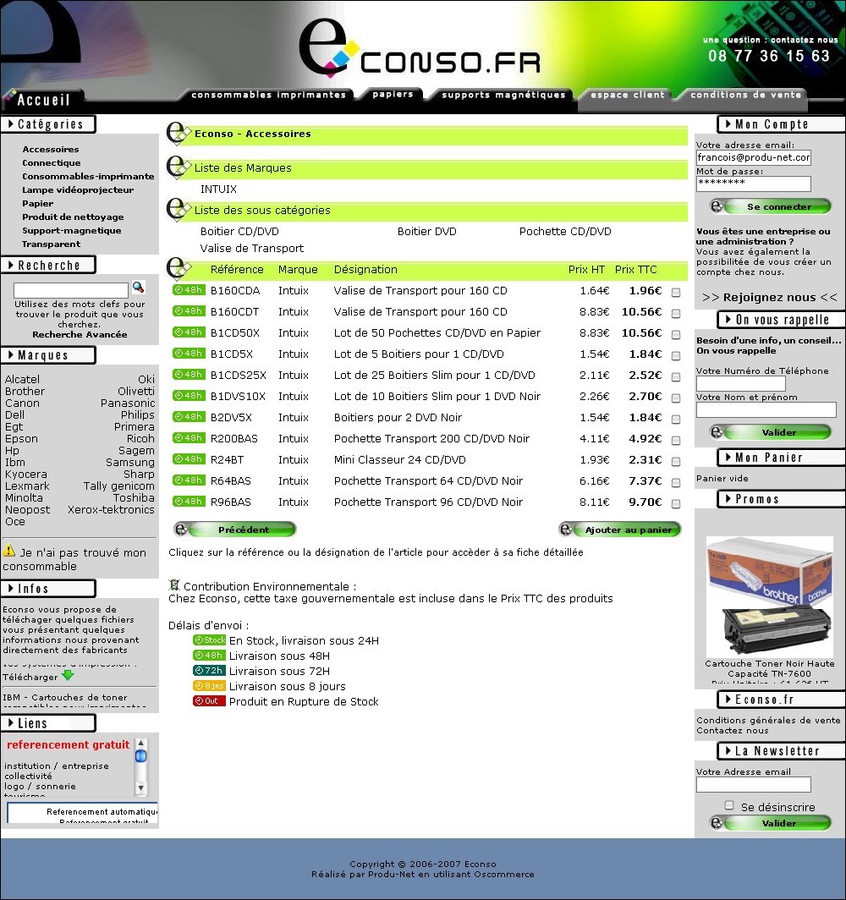Click the Brother toner promo image
This screenshot has height=900, width=846.
[x=769, y=596]
